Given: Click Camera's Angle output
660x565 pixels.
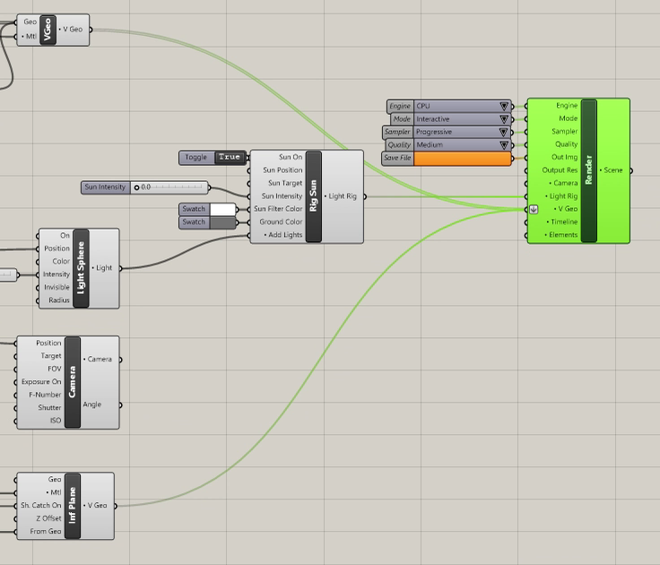Looking at the screenshot, I should (92, 404).
